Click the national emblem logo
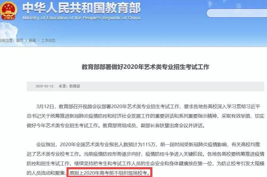The width and height of the screenshot is (267, 177). (x=8, y=11)
